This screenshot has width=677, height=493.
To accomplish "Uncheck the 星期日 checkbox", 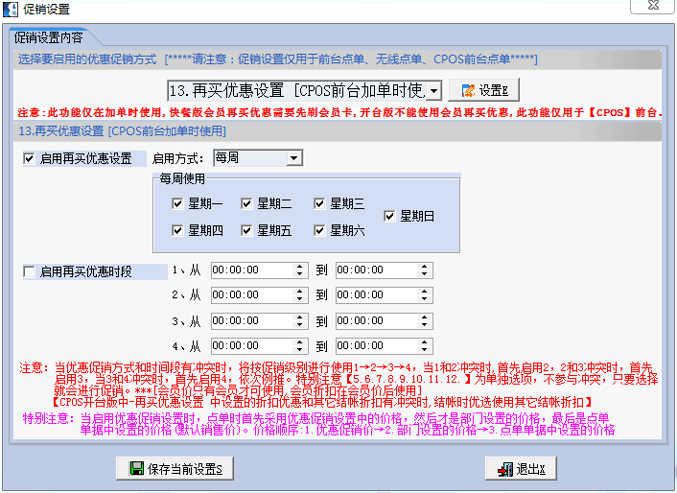I will click(389, 217).
